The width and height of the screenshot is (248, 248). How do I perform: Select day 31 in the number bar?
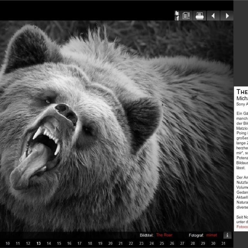coord(223,243)
